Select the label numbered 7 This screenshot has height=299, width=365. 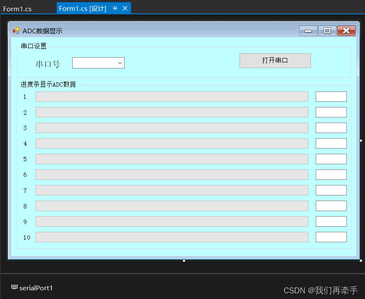[25, 191]
